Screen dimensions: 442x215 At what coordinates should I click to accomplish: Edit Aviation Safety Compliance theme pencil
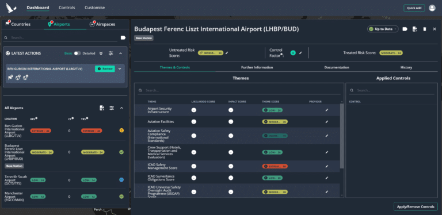click(327, 136)
